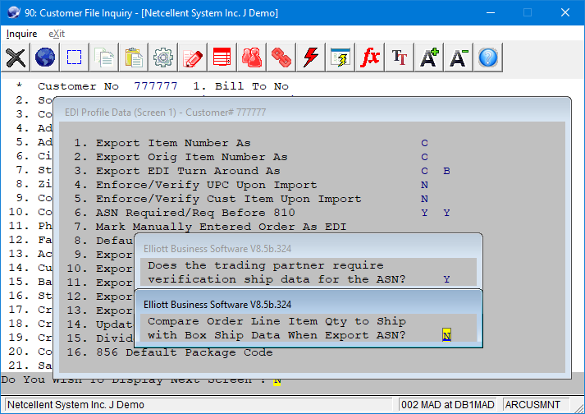Open the eXit menu
Screen dimensions: 585x414
point(57,34)
